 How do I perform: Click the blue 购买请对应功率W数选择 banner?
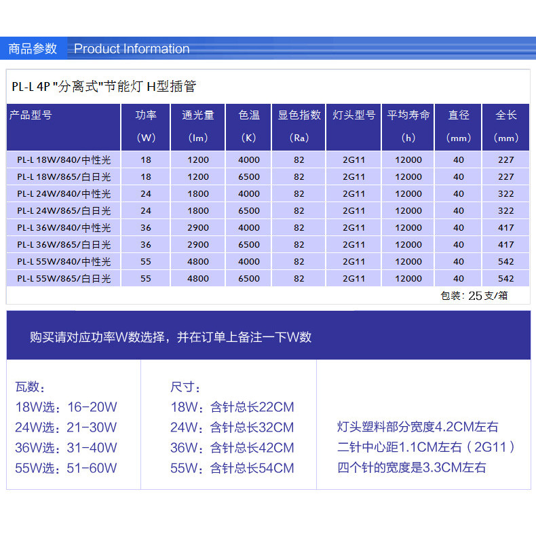tap(171, 337)
